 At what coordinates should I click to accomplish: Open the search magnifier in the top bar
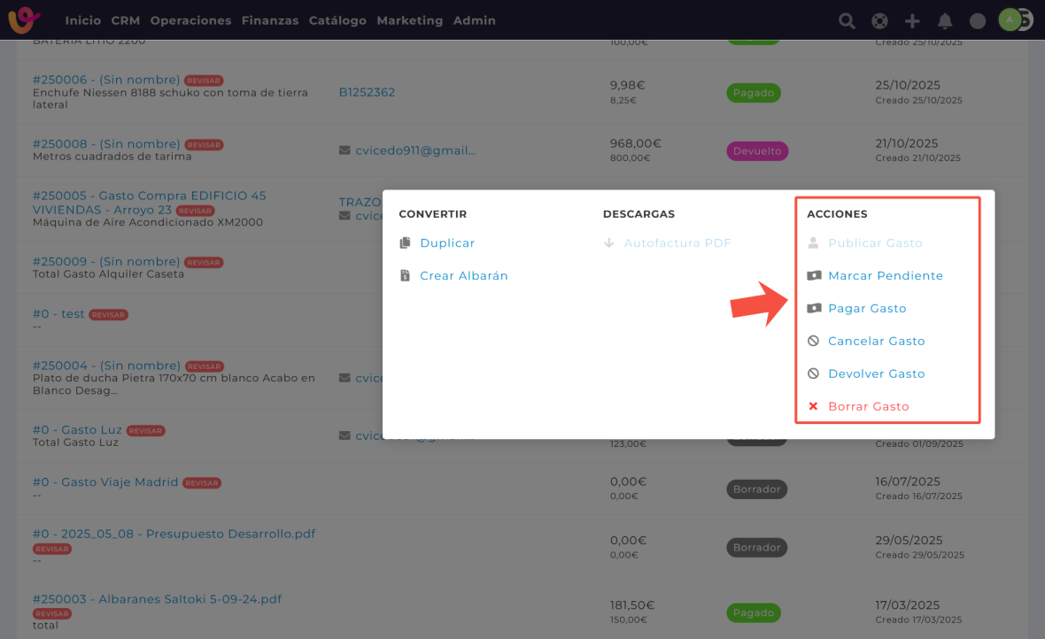[x=847, y=20]
